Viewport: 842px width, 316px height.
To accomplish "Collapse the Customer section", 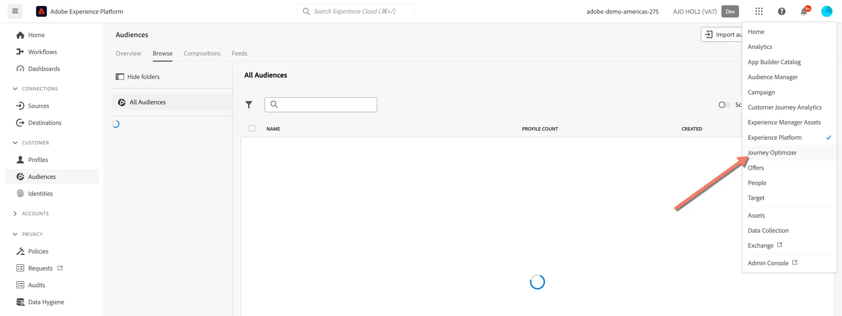I will pyautogui.click(x=15, y=143).
